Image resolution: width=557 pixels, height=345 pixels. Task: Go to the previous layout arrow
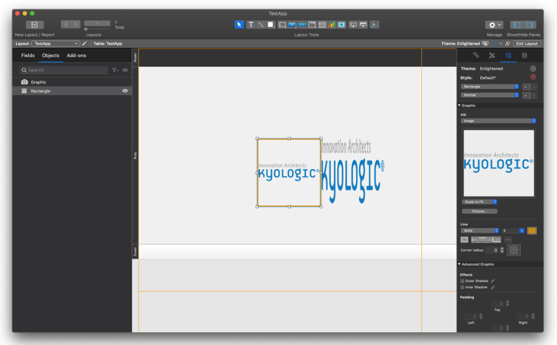[x=66, y=24]
